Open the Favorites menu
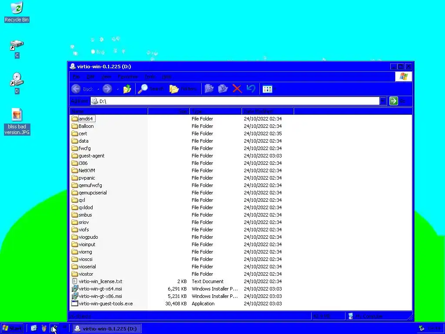Viewport: 445px width, 334px height. click(128, 77)
